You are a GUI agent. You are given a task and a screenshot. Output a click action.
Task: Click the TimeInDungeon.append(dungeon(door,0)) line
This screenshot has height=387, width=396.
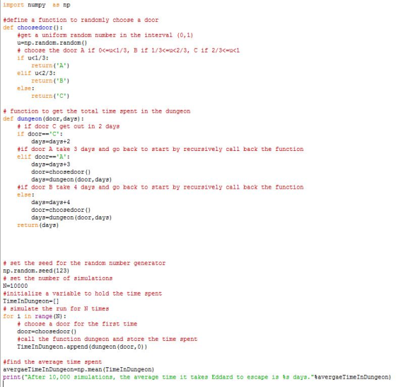tap(82, 347)
